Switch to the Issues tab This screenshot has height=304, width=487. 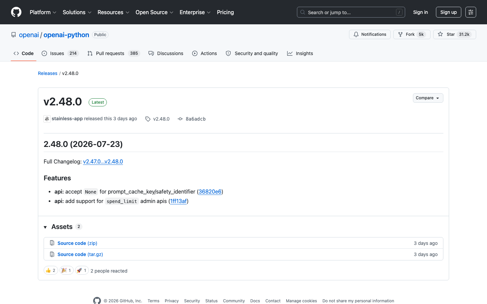click(x=60, y=53)
